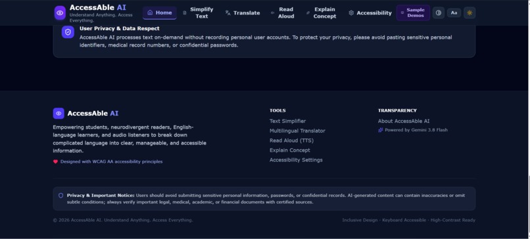Screen dimensions: 530x239
Task: Click the privacy shield icon
Action: [x=68, y=32]
